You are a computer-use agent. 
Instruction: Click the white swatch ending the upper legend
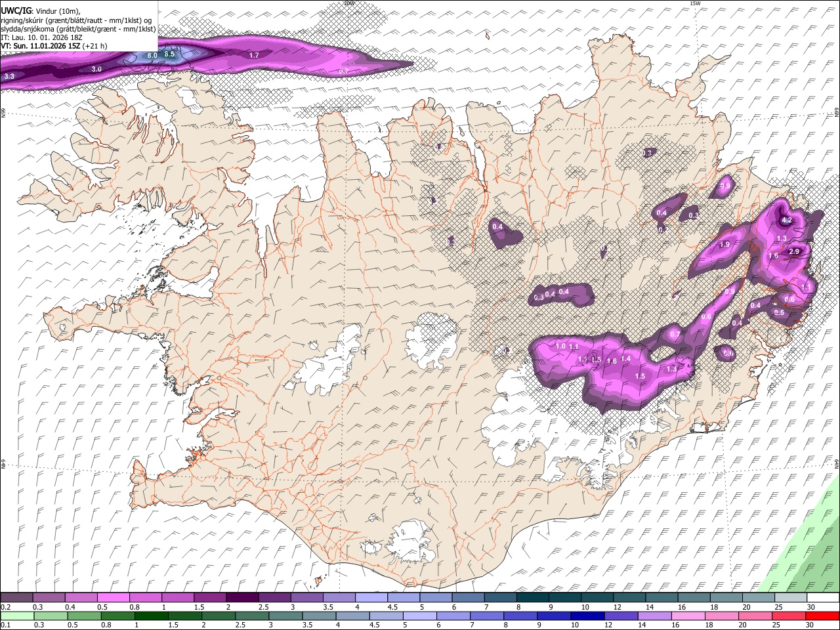click(822, 598)
